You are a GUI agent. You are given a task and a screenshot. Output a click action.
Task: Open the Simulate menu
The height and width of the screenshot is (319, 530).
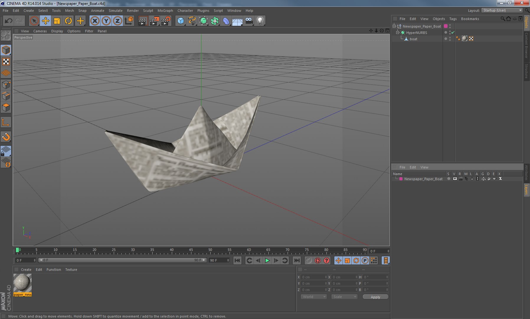(115, 11)
